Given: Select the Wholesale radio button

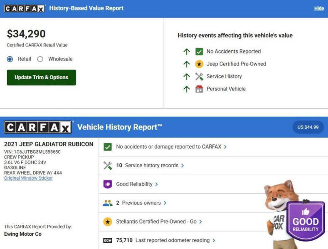Looking at the screenshot, I should tap(40, 59).
